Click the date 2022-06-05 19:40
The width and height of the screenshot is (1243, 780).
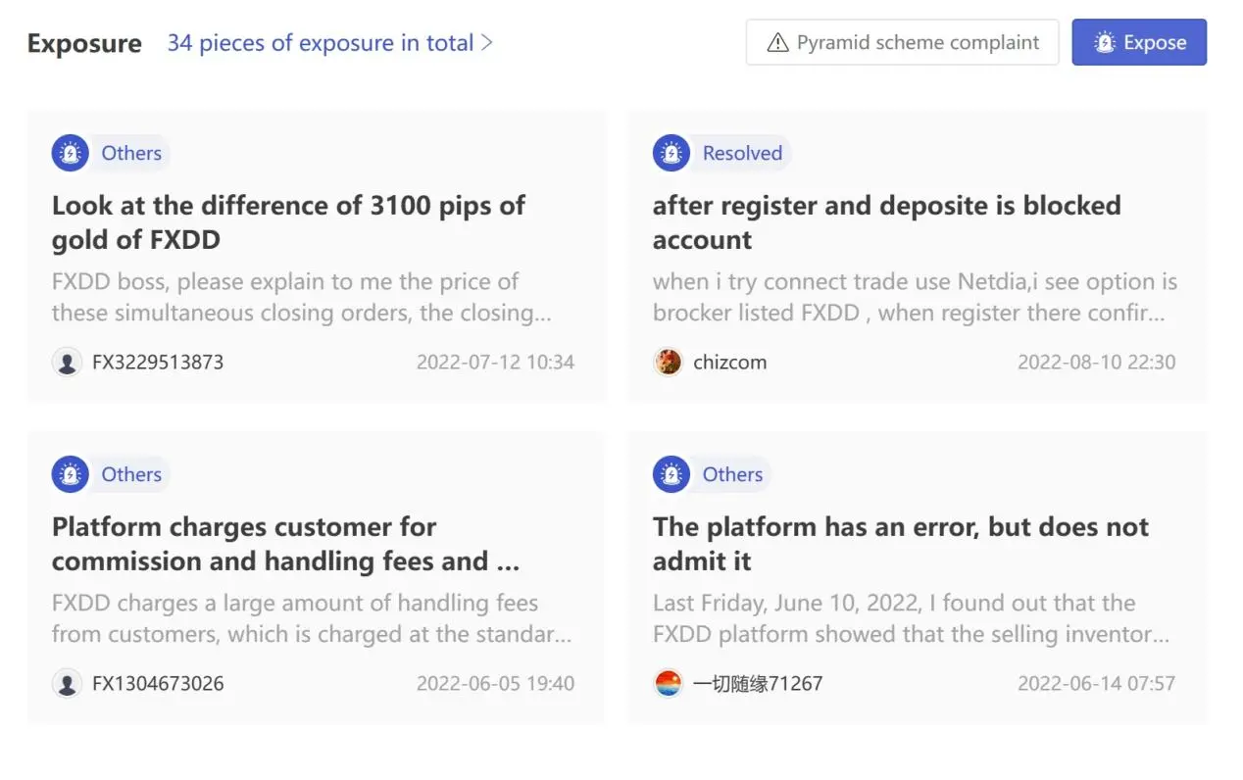click(x=495, y=684)
